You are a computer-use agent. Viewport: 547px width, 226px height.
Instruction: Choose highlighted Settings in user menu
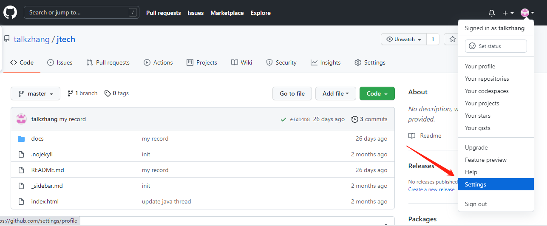point(496,184)
